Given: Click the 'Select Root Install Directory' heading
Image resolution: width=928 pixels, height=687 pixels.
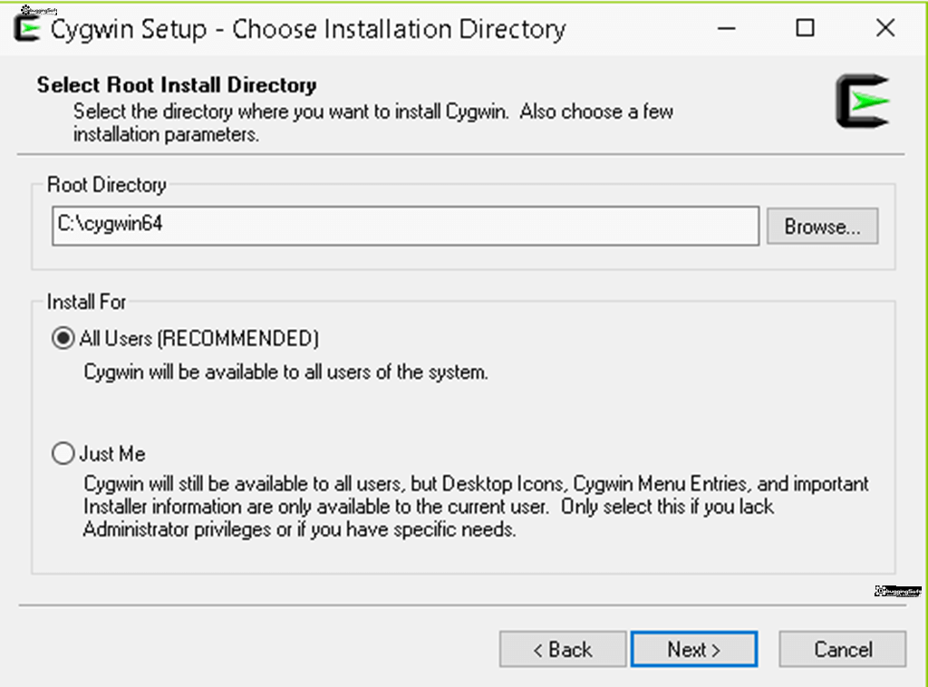Looking at the screenshot, I should (x=177, y=84).
